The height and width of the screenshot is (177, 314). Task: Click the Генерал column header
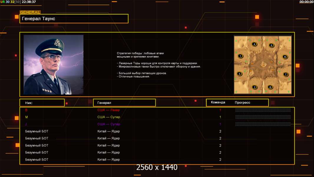tap(124, 103)
